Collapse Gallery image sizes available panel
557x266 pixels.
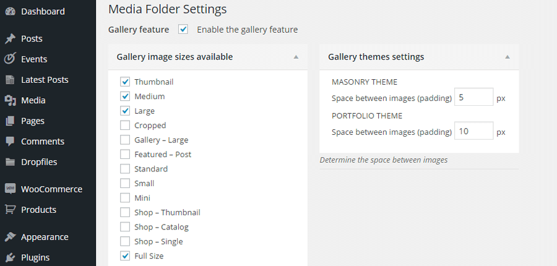tap(296, 57)
